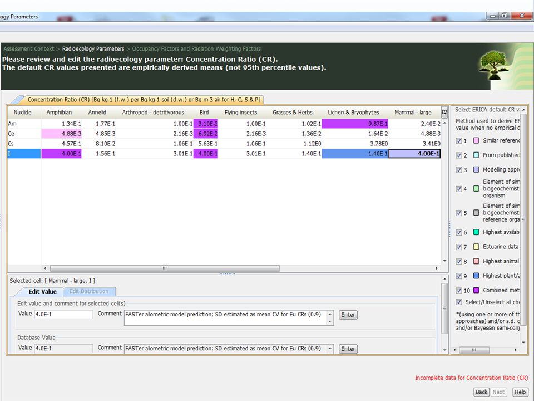This screenshot has height=401, width=534.
Task: Select the Cs nuclide row
Action: point(24,144)
